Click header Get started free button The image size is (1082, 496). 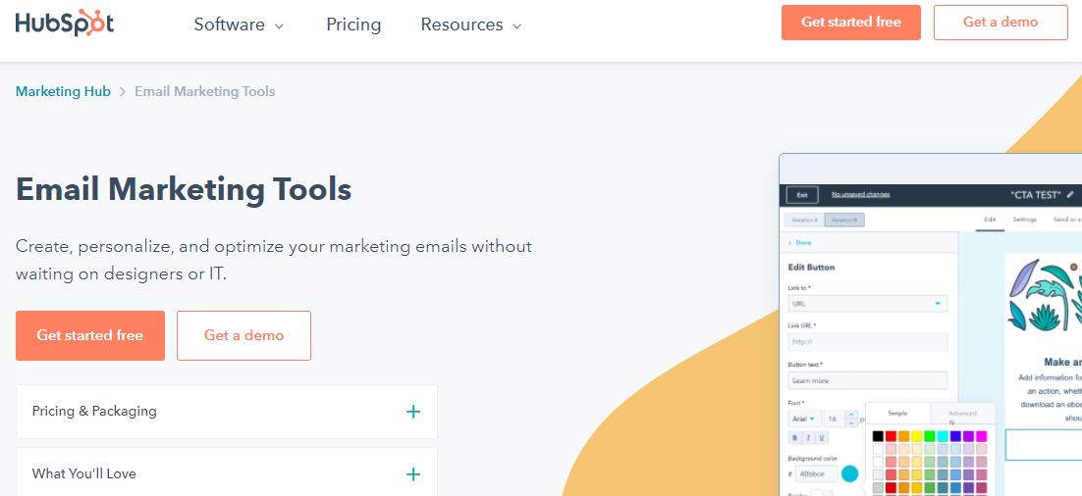851,22
